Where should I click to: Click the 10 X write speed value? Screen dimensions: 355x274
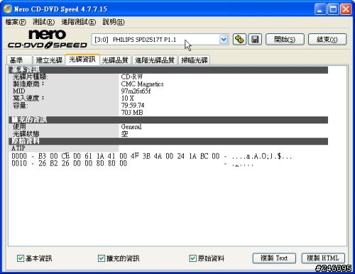(x=128, y=98)
